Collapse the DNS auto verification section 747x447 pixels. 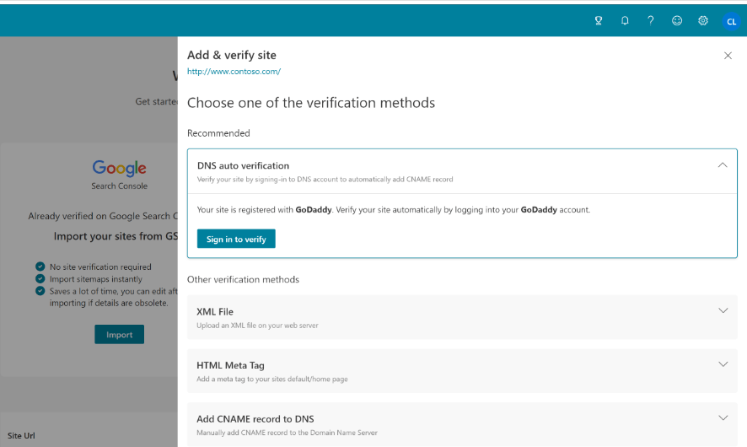[723, 165]
